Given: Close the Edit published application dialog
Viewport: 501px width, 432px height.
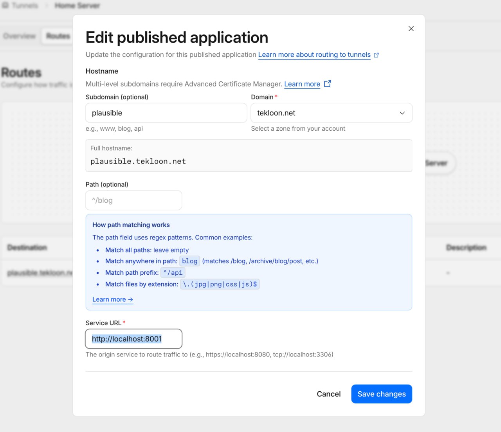Looking at the screenshot, I should pyautogui.click(x=411, y=29).
